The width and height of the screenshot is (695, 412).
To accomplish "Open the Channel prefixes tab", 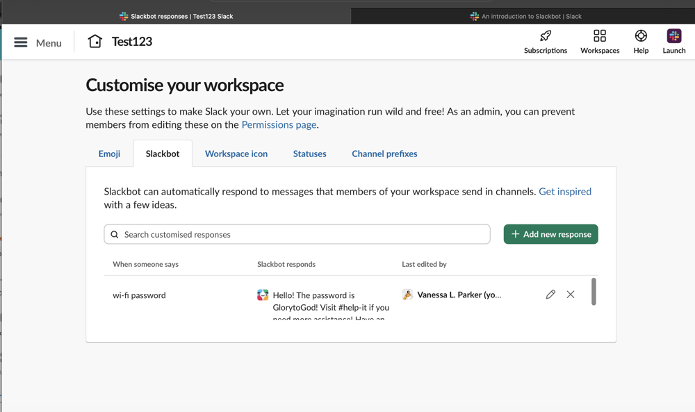I will (385, 154).
